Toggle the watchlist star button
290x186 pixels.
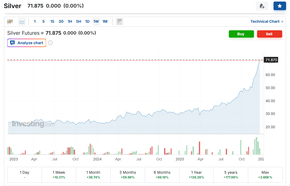(x=280, y=6)
